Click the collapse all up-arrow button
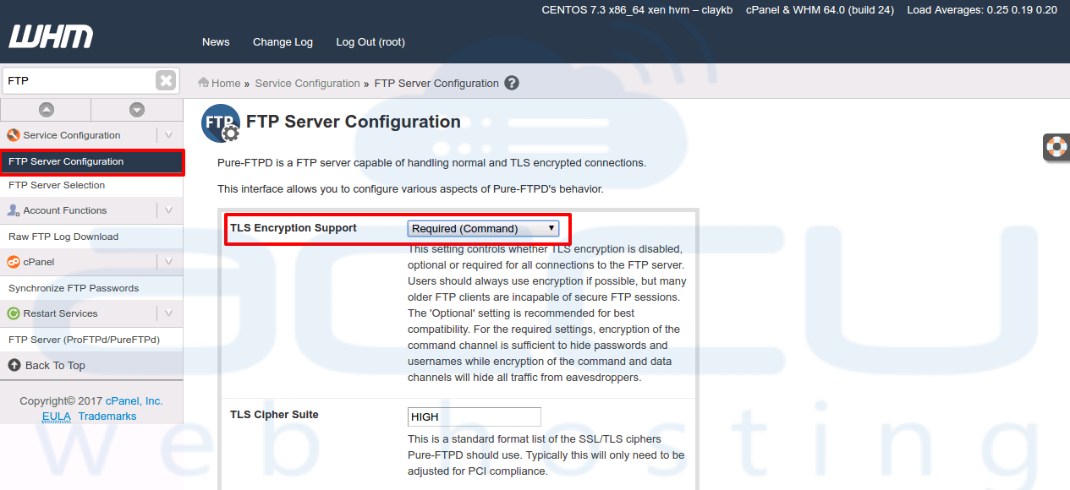The image size is (1070, 490). [x=46, y=110]
